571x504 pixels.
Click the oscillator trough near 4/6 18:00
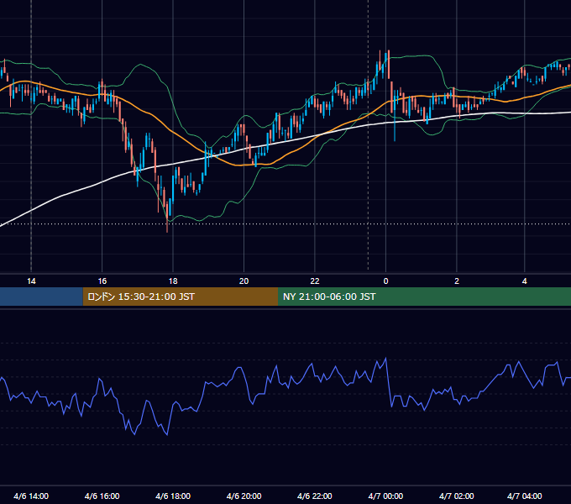point(167,434)
